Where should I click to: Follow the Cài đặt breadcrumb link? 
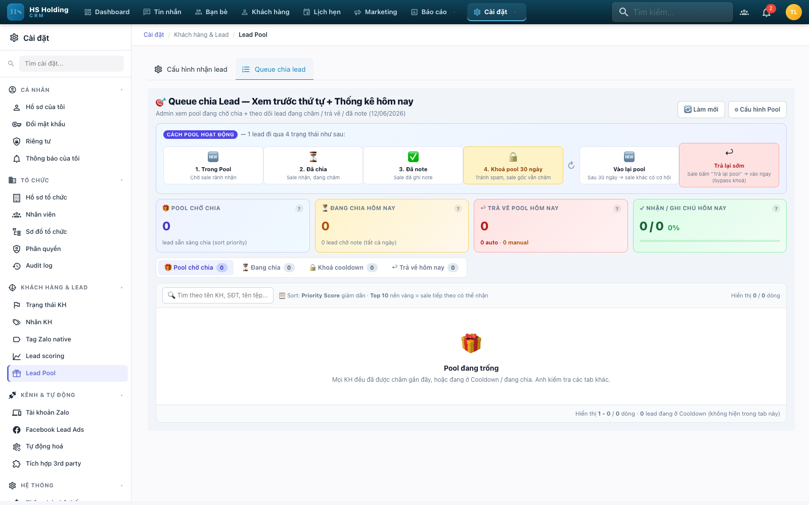click(x=154, y=35)
